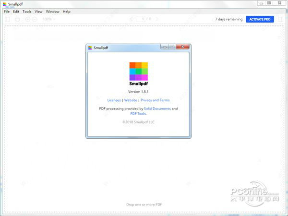
Task: Minimize the main Smallpdf window
Action: 261,3
